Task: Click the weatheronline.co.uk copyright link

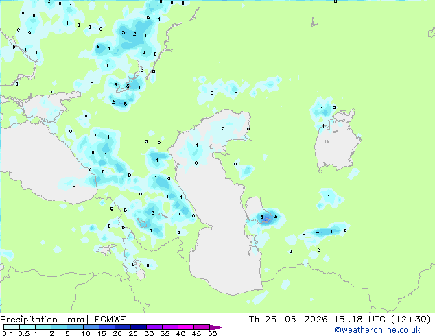Action: 377,330
